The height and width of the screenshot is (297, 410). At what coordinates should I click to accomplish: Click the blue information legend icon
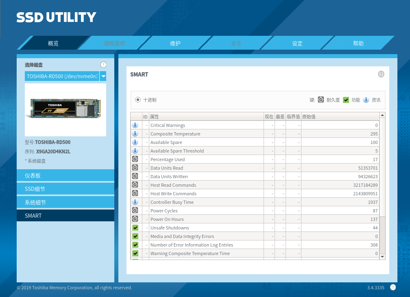(366, 100)
